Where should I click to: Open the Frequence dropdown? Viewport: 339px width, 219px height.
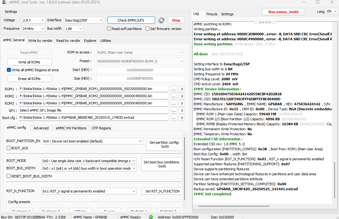pos(33,28)
